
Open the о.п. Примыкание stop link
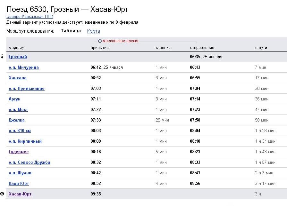pyautogui.click(x=27, y=89)
